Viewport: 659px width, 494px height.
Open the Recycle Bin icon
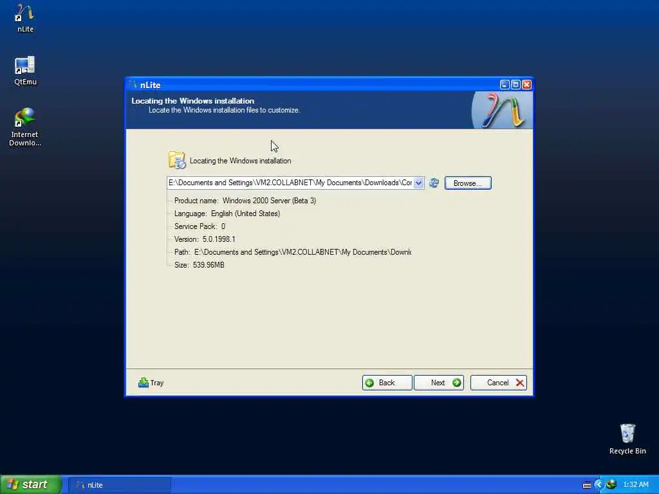click(x=627, y=439)
